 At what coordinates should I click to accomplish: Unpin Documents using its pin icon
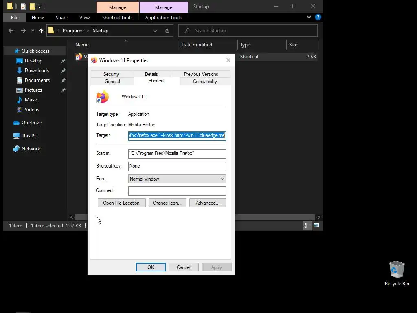pos(63,80)
